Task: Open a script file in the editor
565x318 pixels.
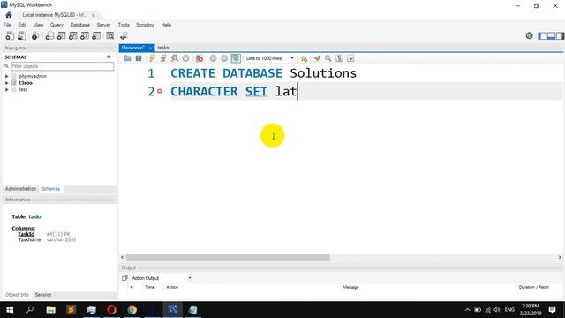Action: (127, 58)
